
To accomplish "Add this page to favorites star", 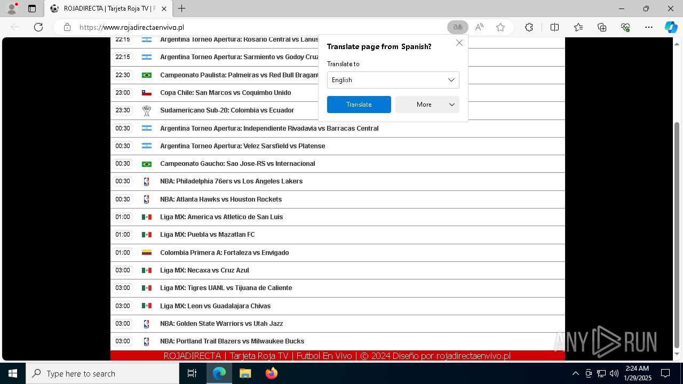I will (x=501, y=27).
